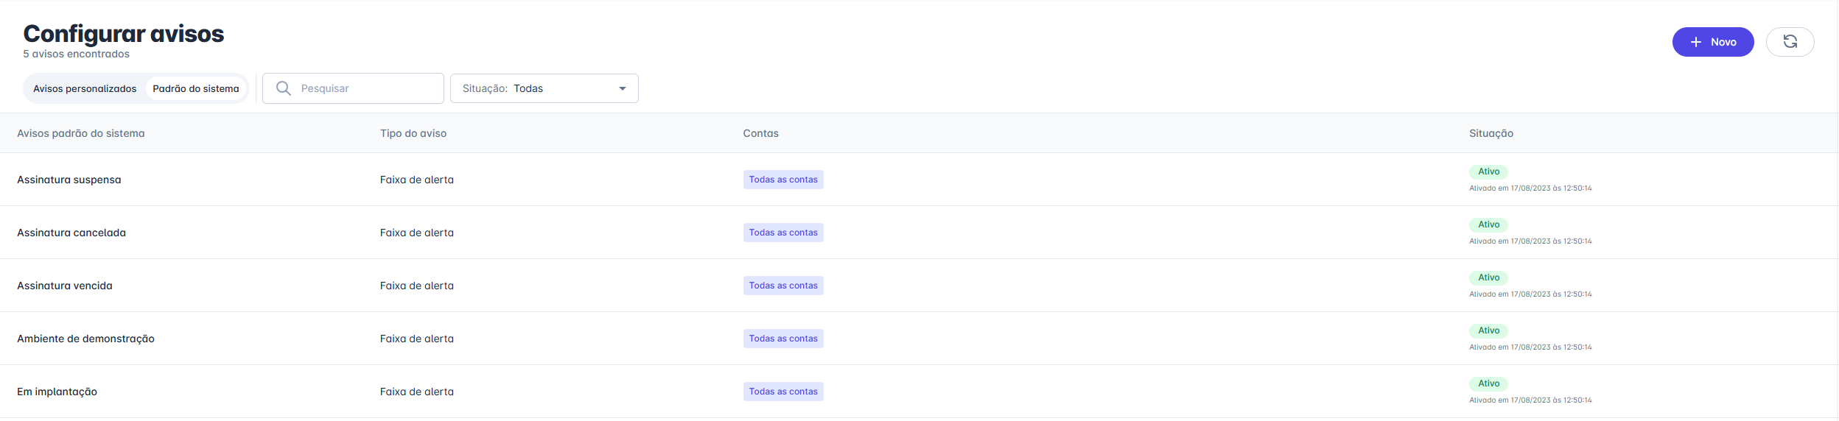
Task: Select the Padrão do sistema tab
Action: pyautogui.click(x=195, y=88)
